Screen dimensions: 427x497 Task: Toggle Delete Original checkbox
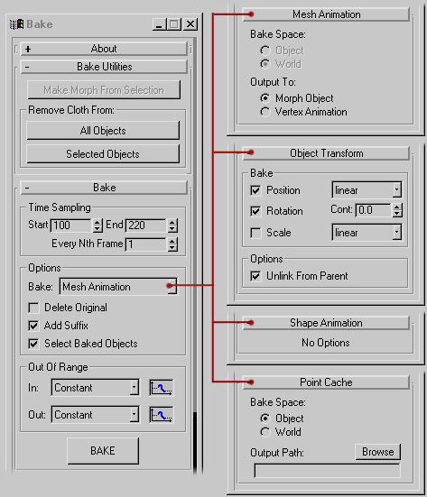(33, 308)
